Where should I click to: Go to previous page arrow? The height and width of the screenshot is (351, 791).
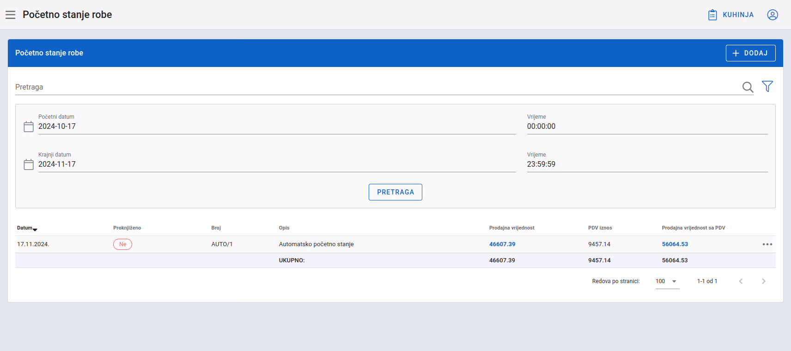741,281
